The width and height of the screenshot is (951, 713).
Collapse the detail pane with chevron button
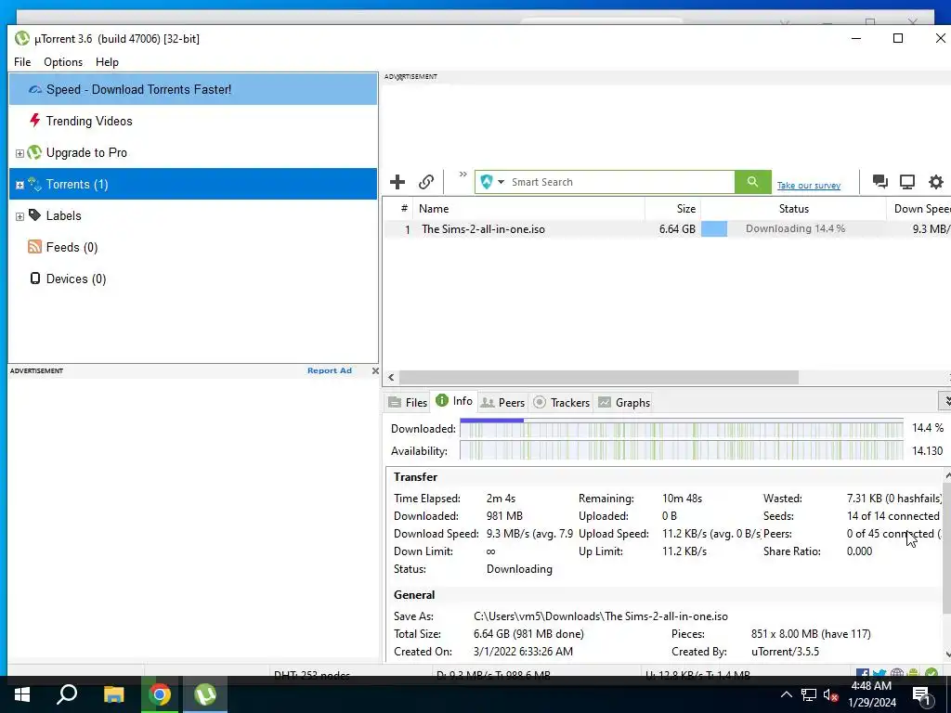(945, 401)
